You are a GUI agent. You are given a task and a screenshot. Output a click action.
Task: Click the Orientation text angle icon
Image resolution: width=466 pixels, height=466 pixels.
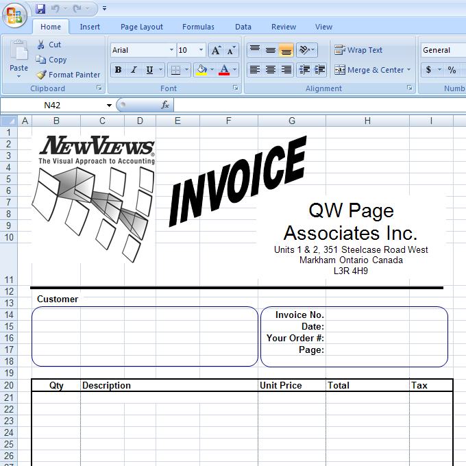pyautogui.click(x=305, y=50)
